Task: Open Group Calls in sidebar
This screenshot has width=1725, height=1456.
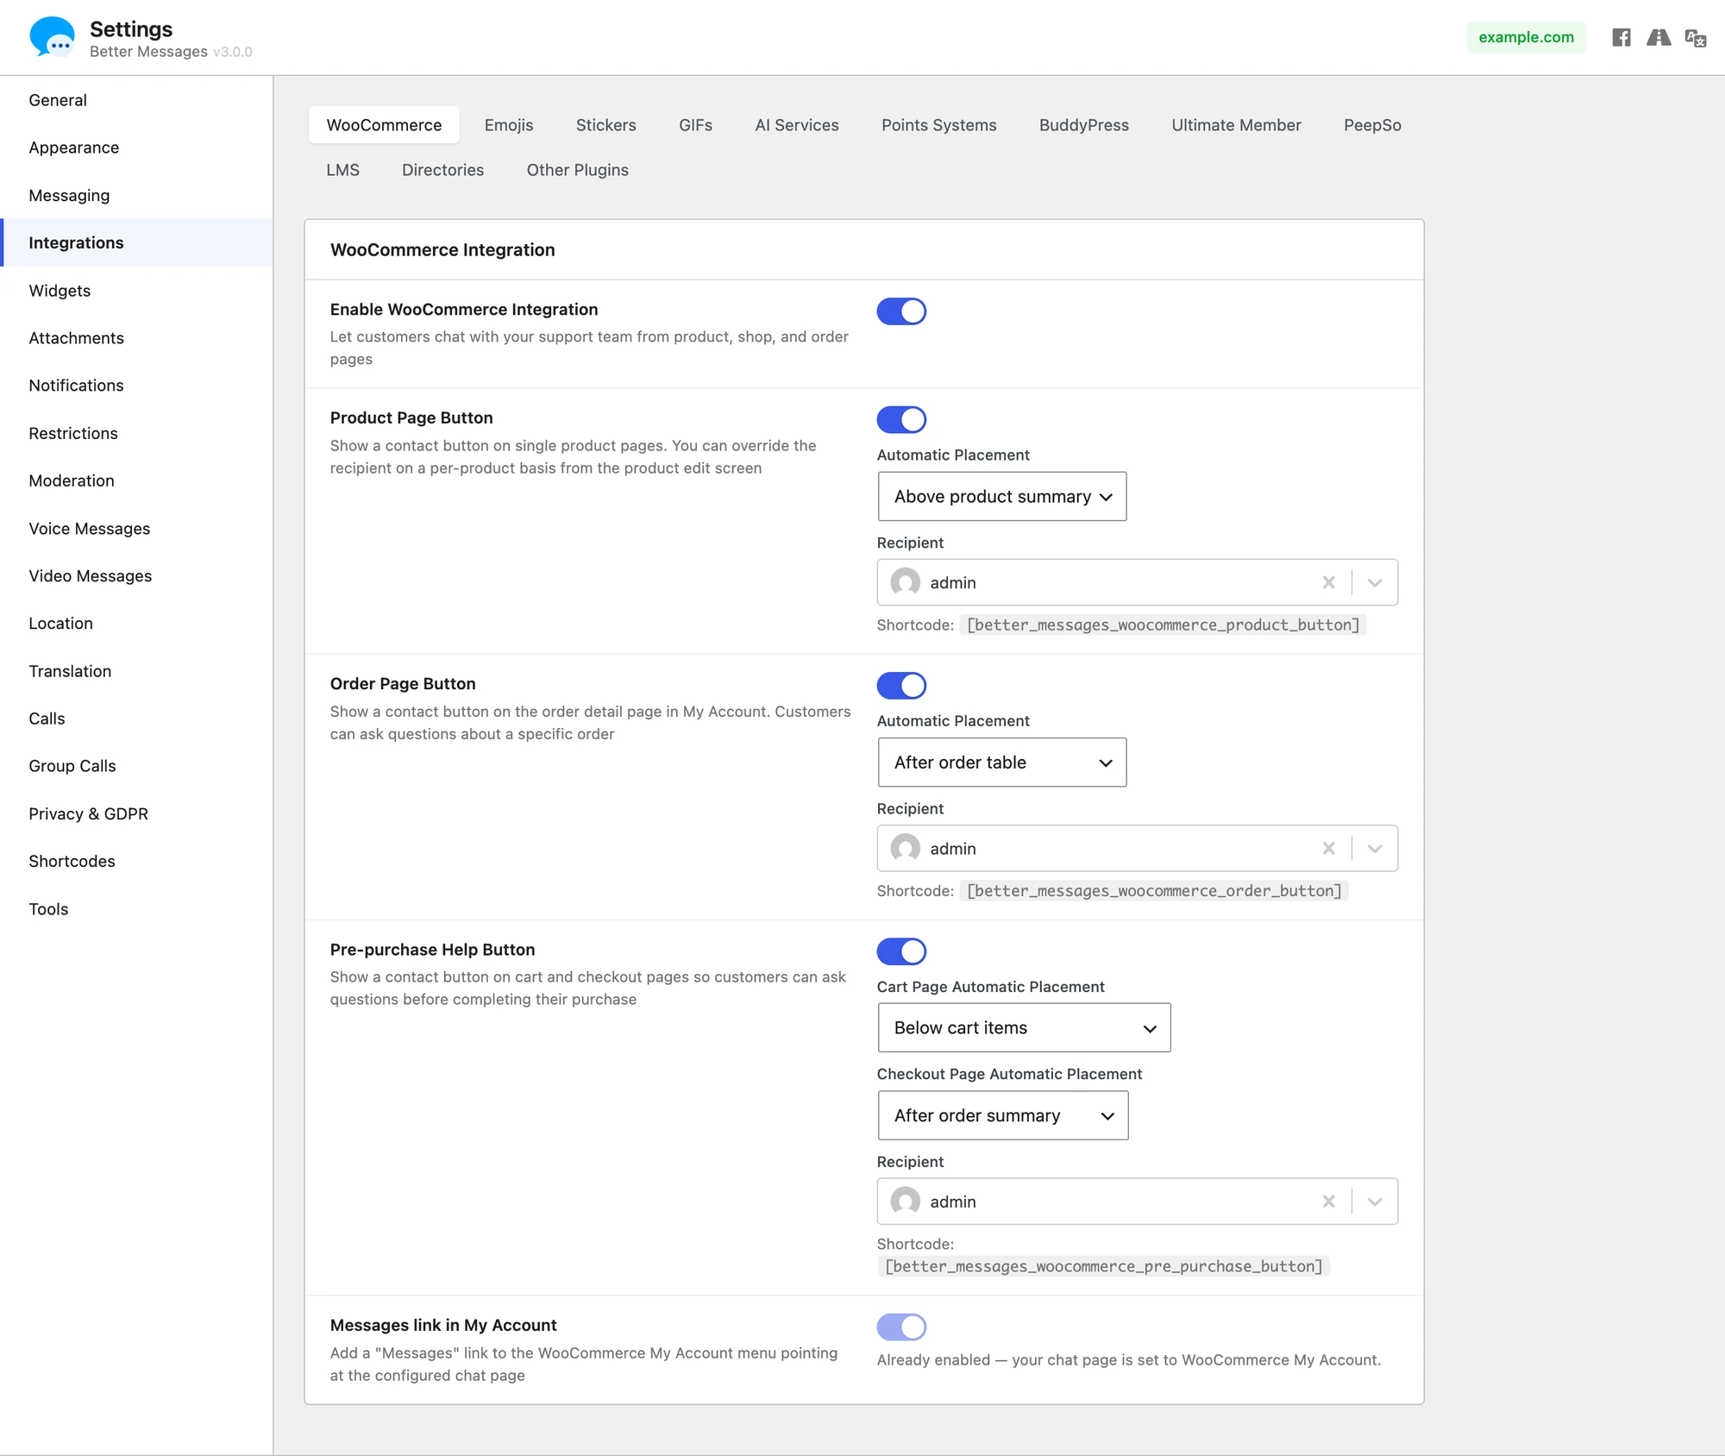Action: point(136,766)
